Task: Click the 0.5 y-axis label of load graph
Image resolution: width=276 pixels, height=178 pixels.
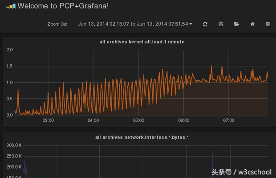Action: click(9, 99)
